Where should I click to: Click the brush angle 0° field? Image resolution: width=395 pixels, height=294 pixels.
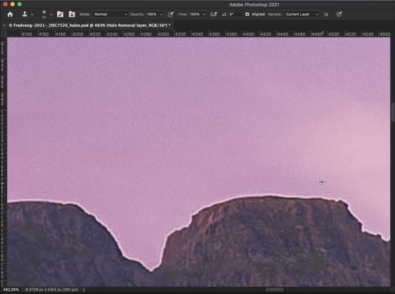(235, 14)
